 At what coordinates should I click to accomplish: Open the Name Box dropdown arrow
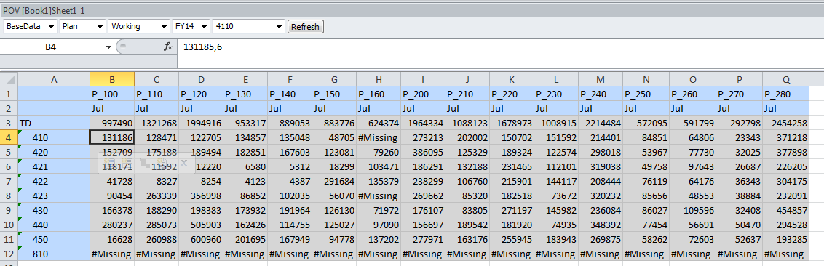point(108,47)
